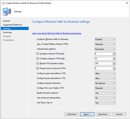Go to the Summary step
Image resolution: width=130 pixels, height=119 pixels.
(x=7, y=33)
